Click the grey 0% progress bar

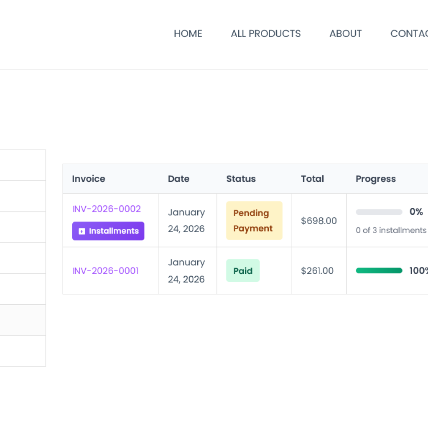[x=379, y=212]
